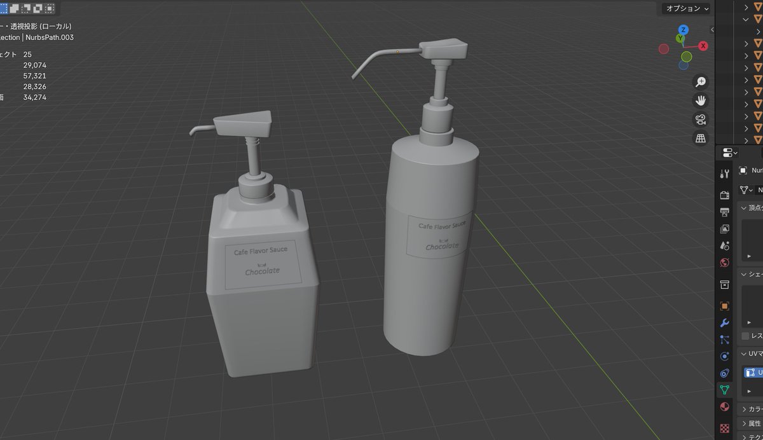This screenshot has width=763, height=440.
Task: Enable the checkbox in the shape keys panel
Action: (x=745, y=335)
